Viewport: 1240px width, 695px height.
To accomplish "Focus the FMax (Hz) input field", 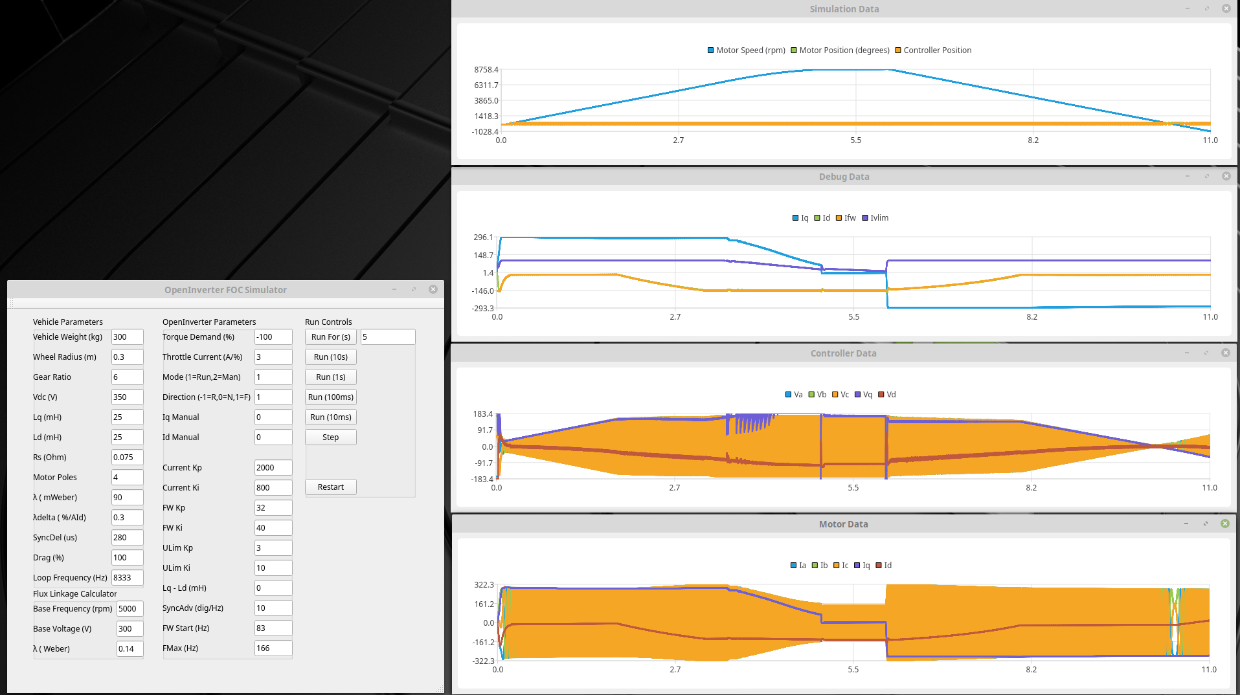I will tap(273, 648).
